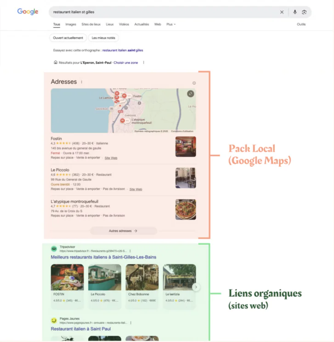334x342 pixels.
Task: Open the Plus dropdown menu
Action: click(171, 24)
